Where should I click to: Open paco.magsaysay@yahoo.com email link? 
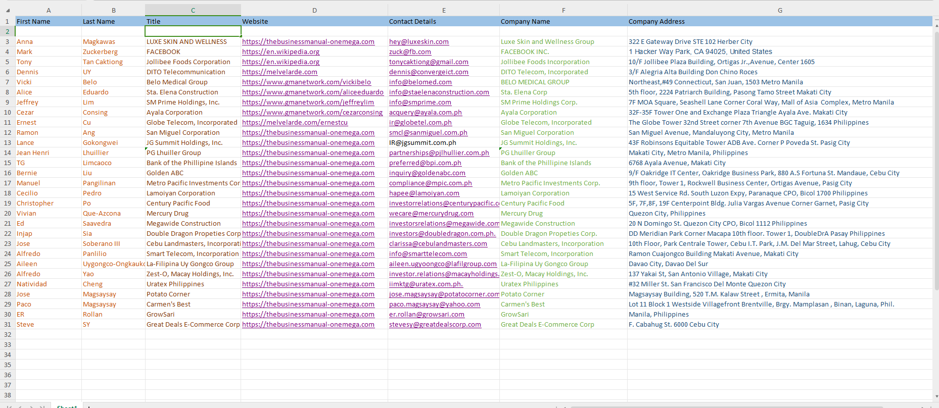[x=435, y=304]
